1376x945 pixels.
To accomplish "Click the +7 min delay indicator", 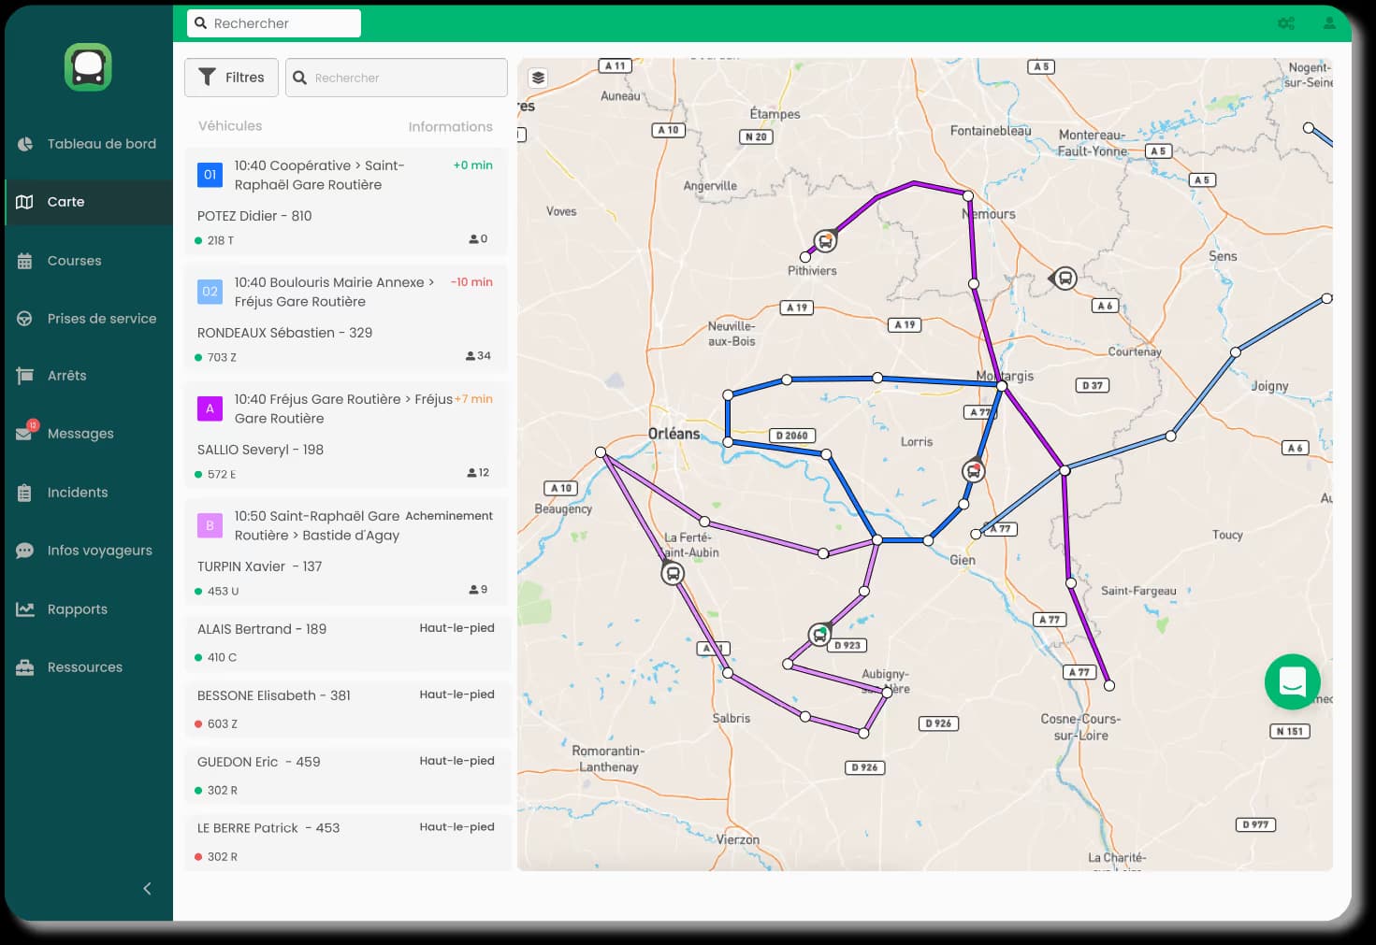I will [473, 399].
